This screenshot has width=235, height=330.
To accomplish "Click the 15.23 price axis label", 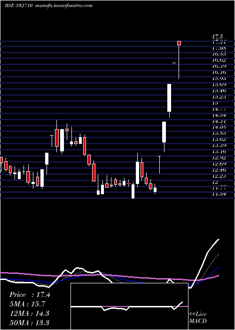I will [x=219, y=97].
